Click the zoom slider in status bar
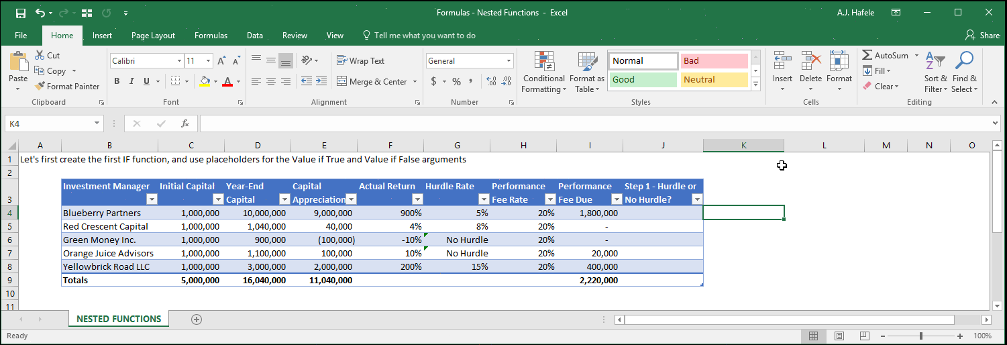Image resolution: width=1007 pixels, height=345 pixels. coord(921,336)
